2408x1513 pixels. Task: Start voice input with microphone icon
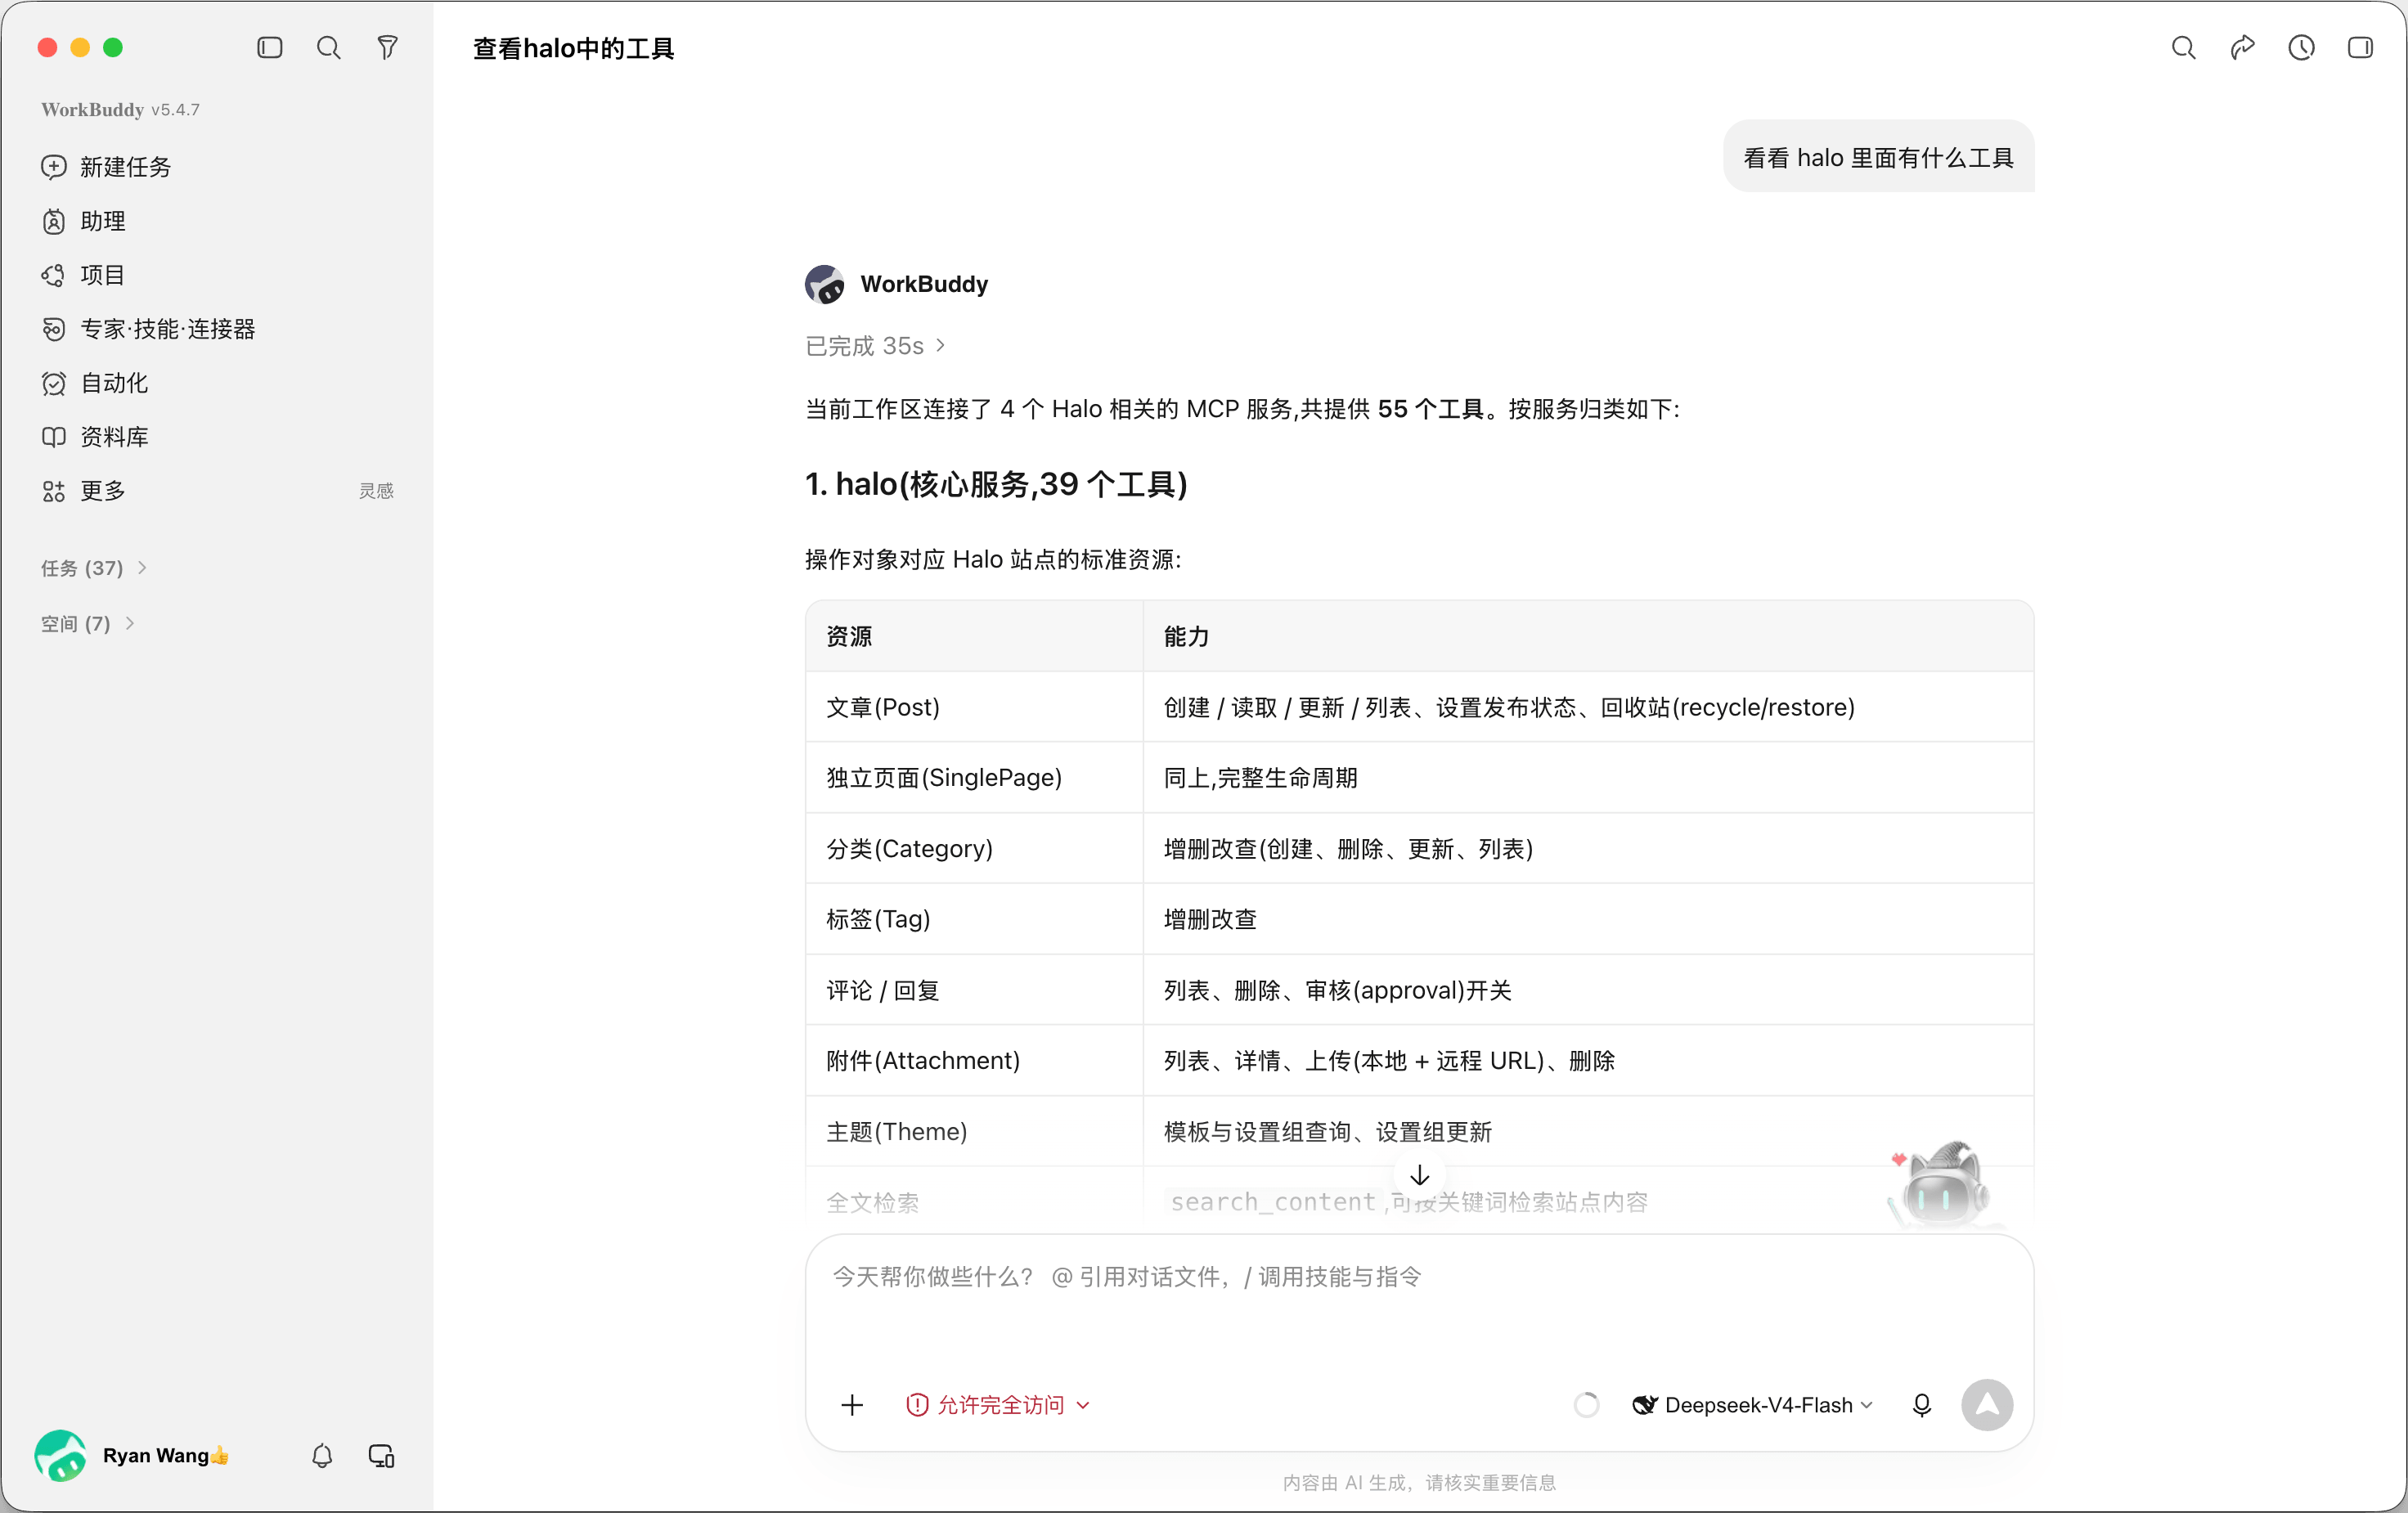(1921, 1405)
